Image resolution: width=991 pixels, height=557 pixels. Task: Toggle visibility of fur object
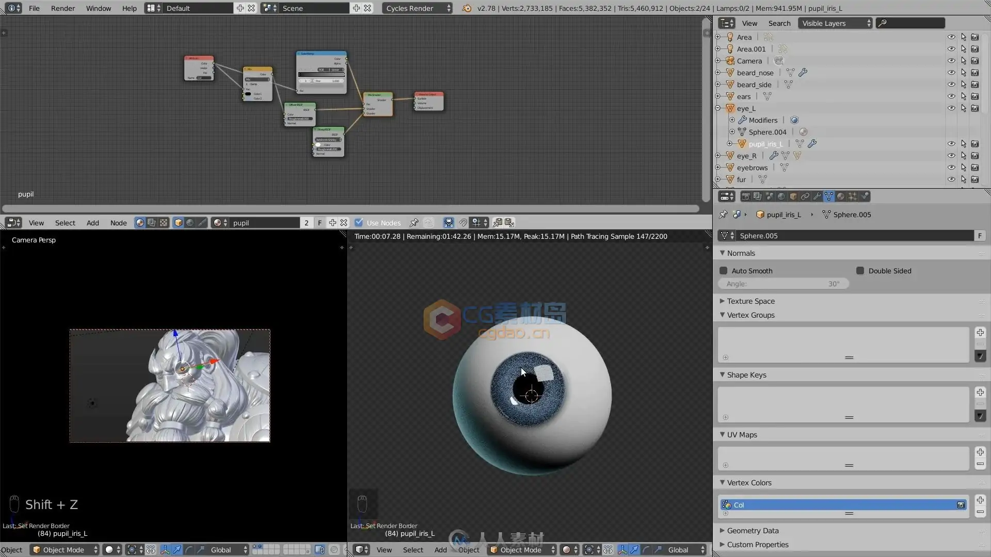point(952,179)
